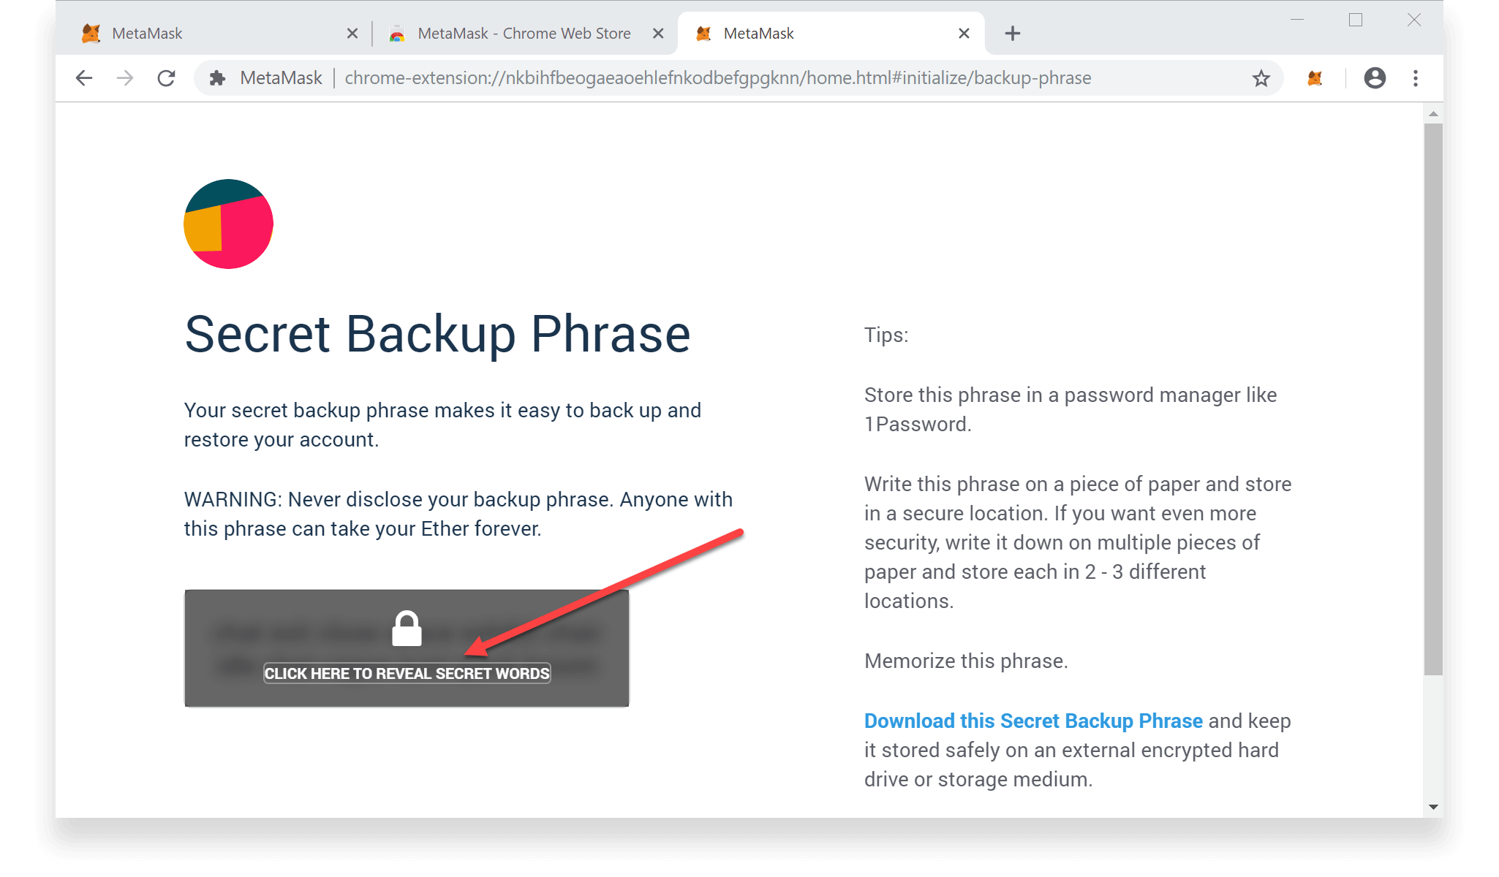Click the colorful circular account identicon
Screen dimensions: 1499x877
point(228,224)
